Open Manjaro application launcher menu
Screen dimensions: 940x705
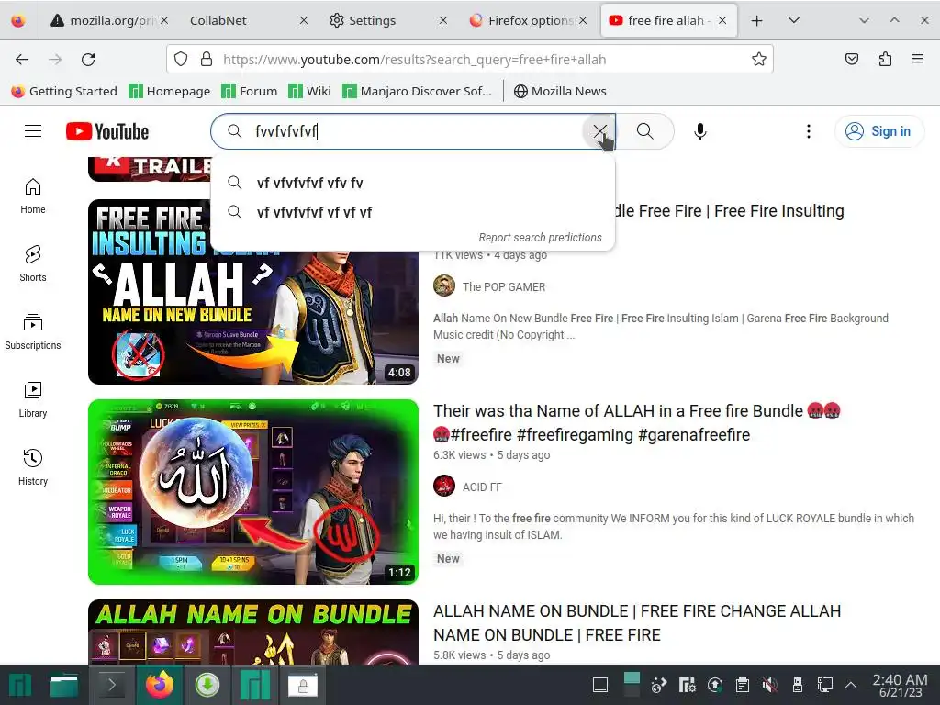[20, 685]
